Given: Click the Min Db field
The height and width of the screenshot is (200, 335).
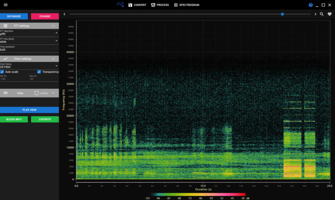Looking at the screenshot, I should (14, 78).
